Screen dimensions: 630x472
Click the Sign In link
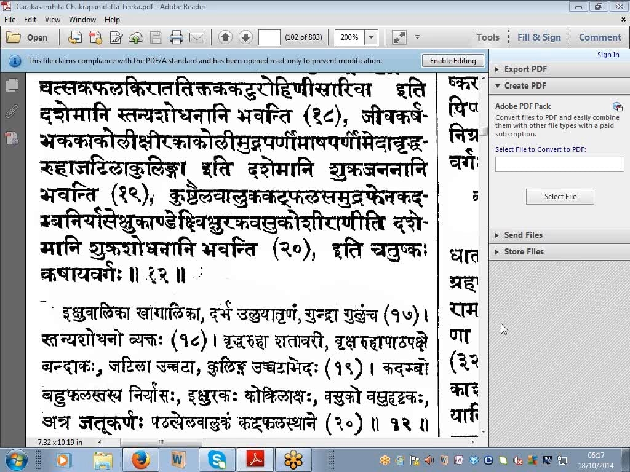coord(608,55)
